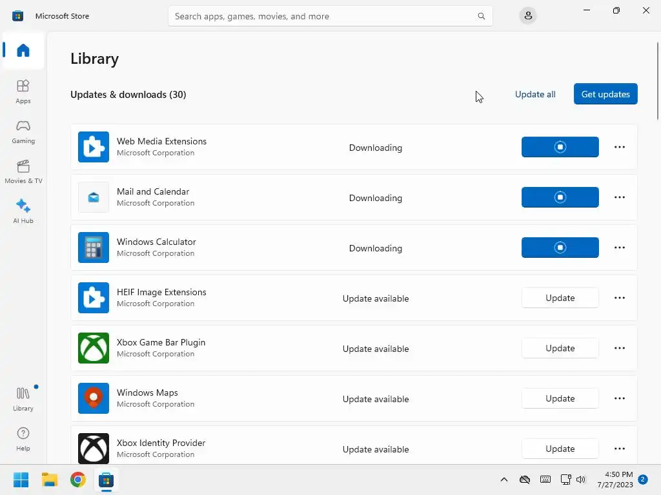Update Windows Maps
Screen dimensions: 661x495
pyautogui.click(x=560, y=398)
